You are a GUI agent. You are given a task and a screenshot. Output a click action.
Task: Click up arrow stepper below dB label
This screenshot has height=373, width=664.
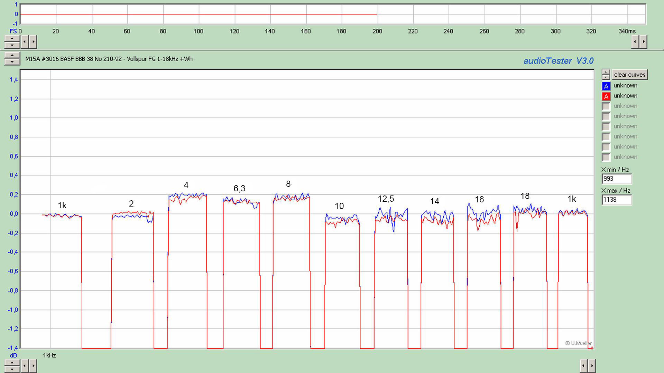pyautogui.click(x=12, y=363)
